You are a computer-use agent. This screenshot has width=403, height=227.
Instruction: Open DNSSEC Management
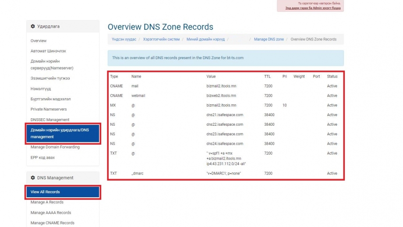pyautogui.click(x=50, y=120)
